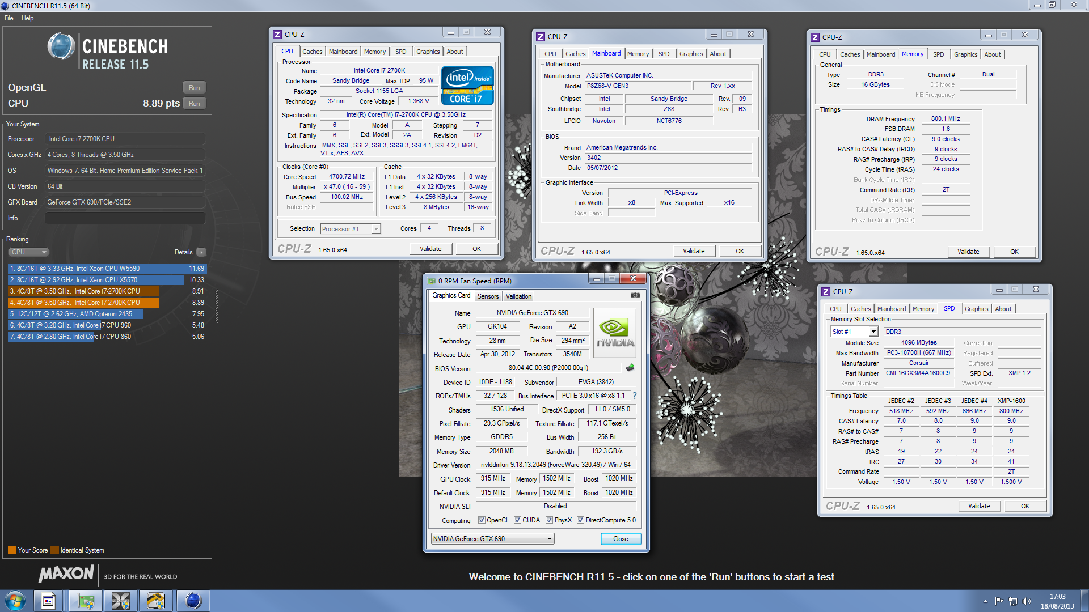1089x612 pixels.
Task: Click the volume speaker tray icon
Action: coord(1026,601)
